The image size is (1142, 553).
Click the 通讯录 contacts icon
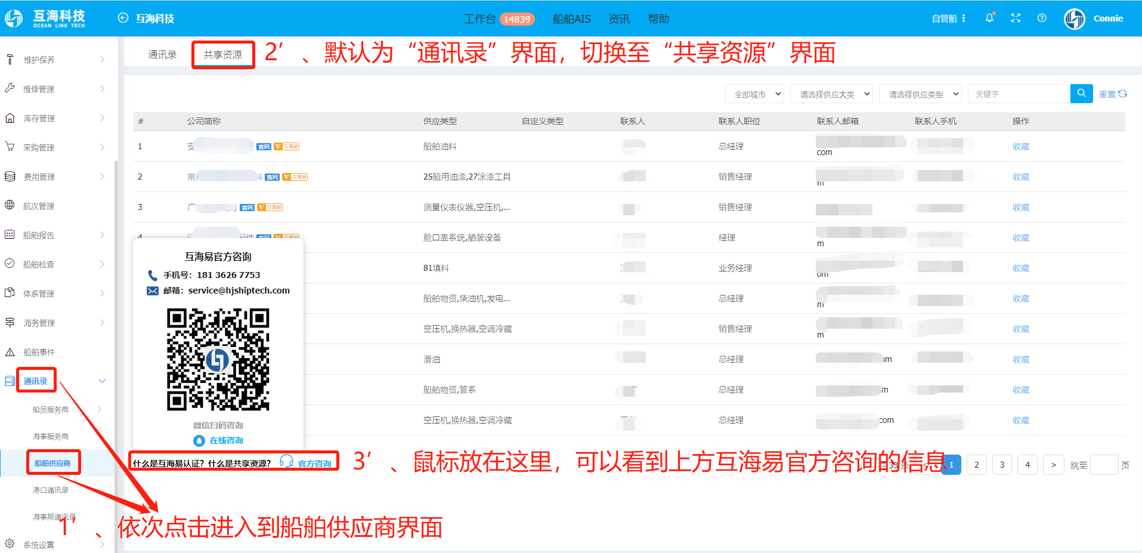[x=10, y=381]
